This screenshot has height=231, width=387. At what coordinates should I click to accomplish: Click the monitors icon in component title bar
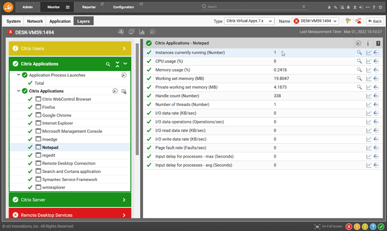[132, 32]
